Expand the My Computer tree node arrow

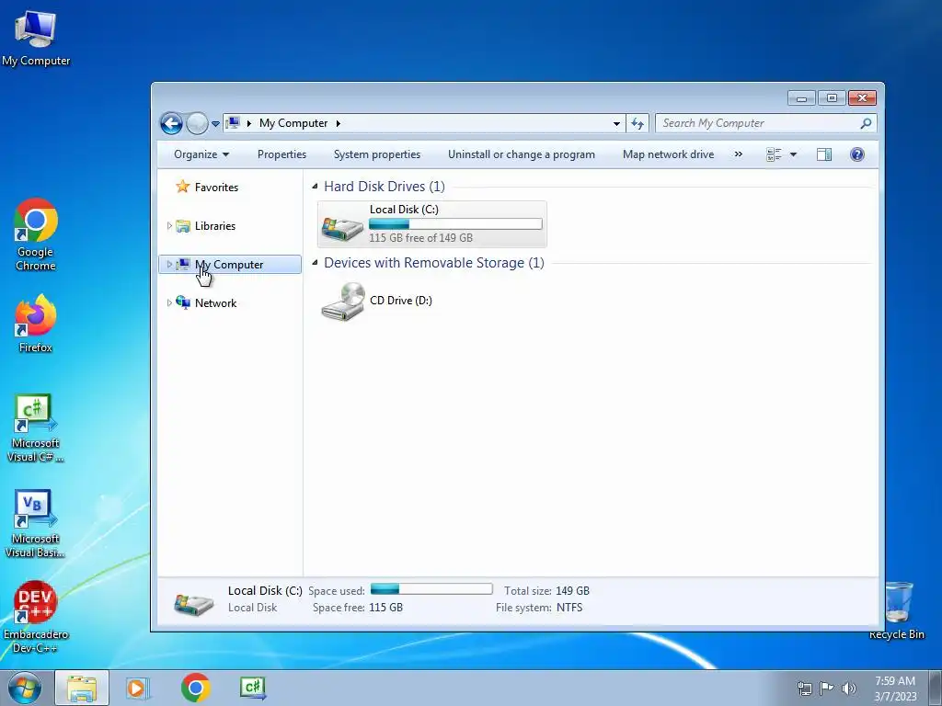point(169,264)
